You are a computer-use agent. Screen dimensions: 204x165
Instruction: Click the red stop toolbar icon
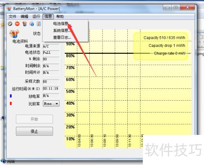(17, 24)
